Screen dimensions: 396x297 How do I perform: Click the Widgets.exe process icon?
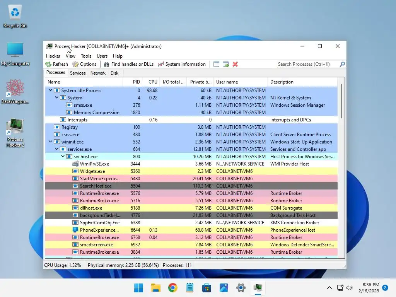point(75,171)
